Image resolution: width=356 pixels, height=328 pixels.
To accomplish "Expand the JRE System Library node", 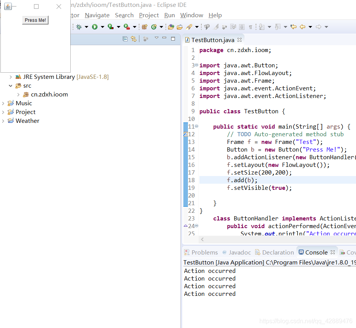I will point(10,77).
